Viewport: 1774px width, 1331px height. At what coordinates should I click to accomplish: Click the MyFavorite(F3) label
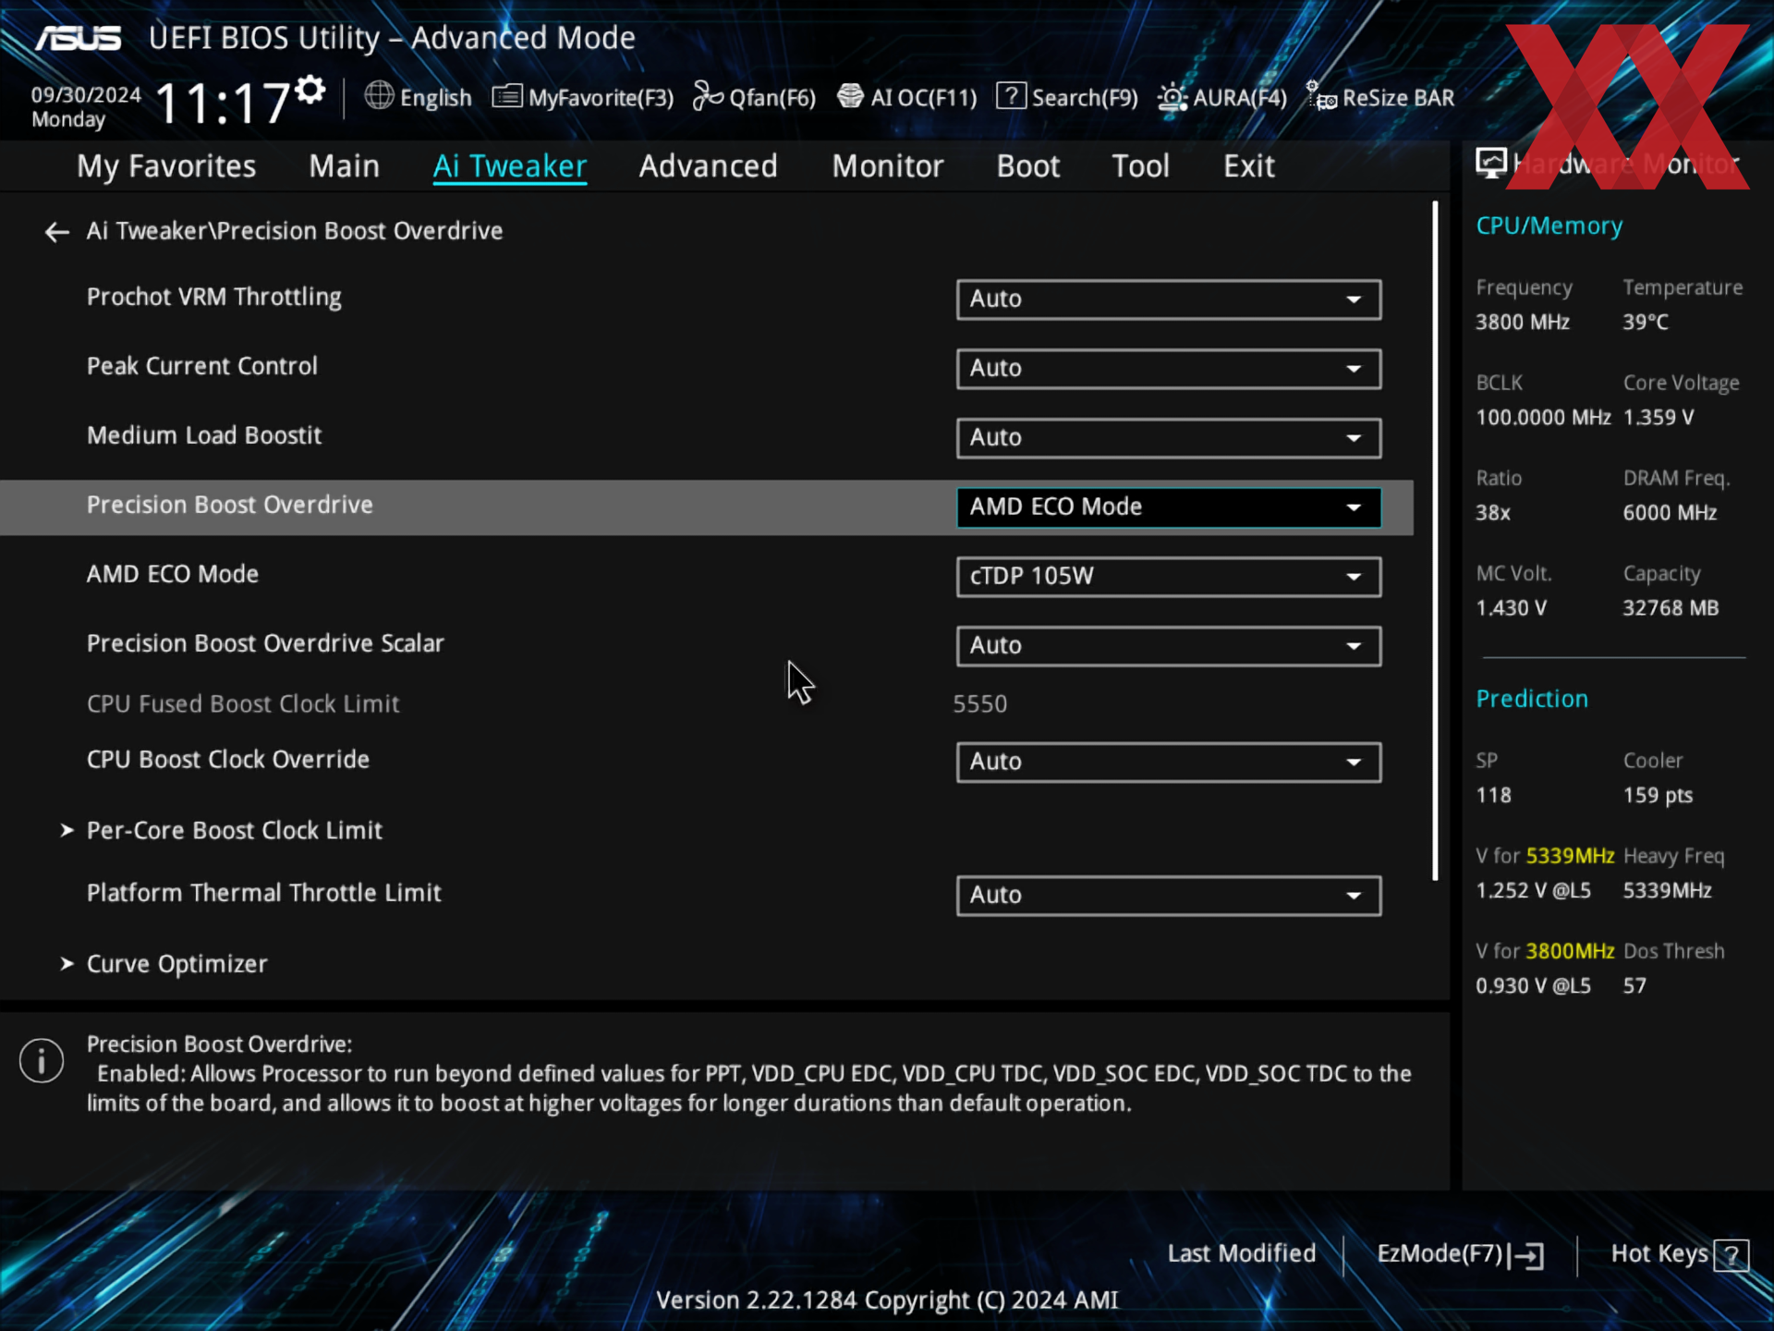point(601,98)
